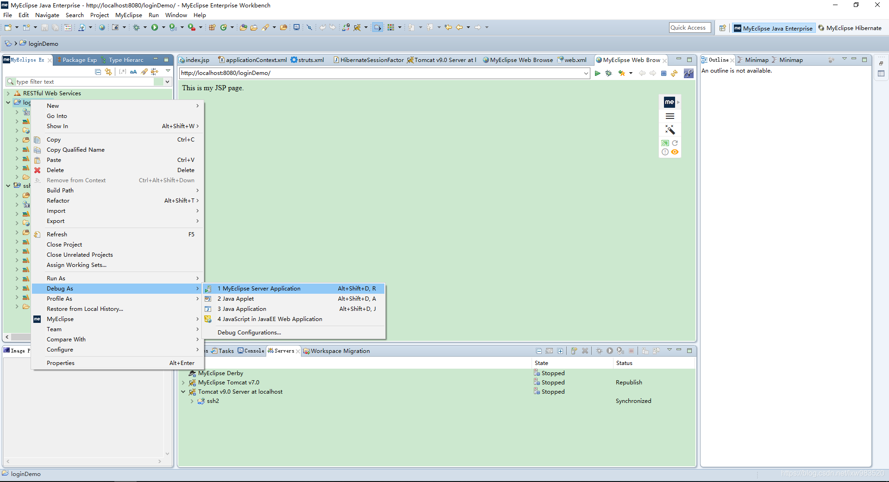Open the Run button dropdown arrow

point(163,27)
